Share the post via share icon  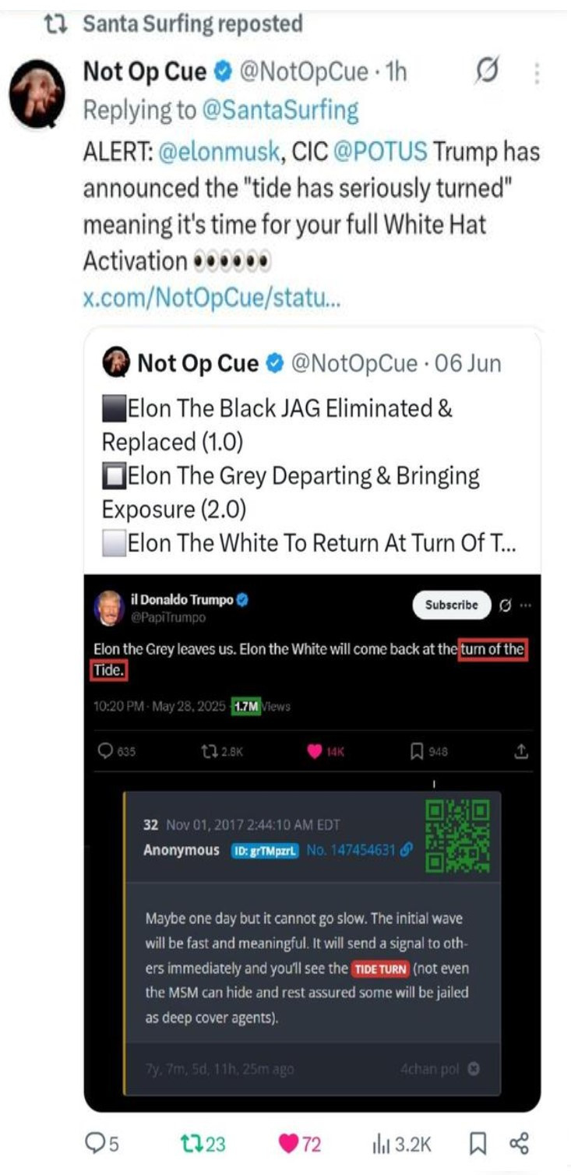(520, 1143)
